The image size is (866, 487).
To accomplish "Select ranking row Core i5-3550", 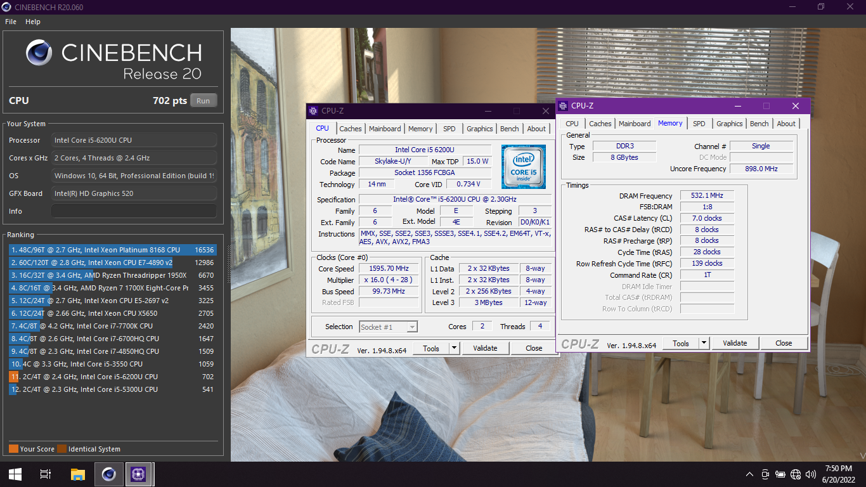I will 113,364.
